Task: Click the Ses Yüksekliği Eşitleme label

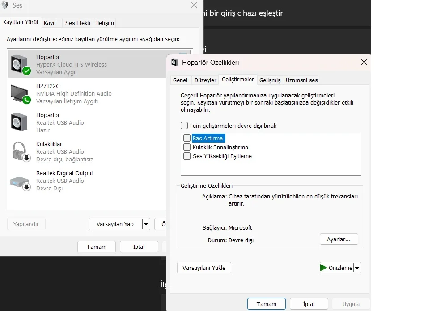Action: (x=222, y=156)
